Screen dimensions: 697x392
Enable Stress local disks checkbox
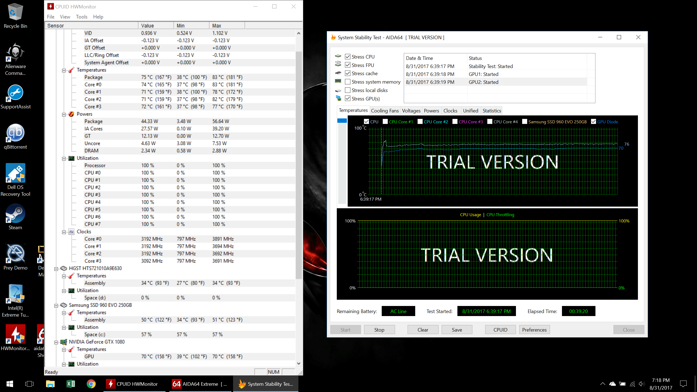point(348,90)
